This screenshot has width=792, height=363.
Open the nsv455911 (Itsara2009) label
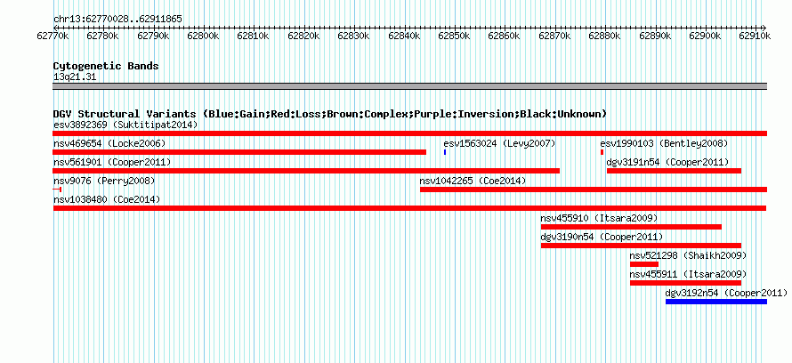point(688,274)
